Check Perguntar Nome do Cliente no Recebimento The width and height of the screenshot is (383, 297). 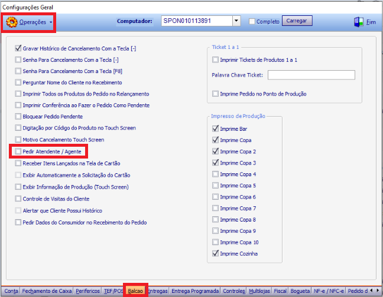tap(18, 82)
